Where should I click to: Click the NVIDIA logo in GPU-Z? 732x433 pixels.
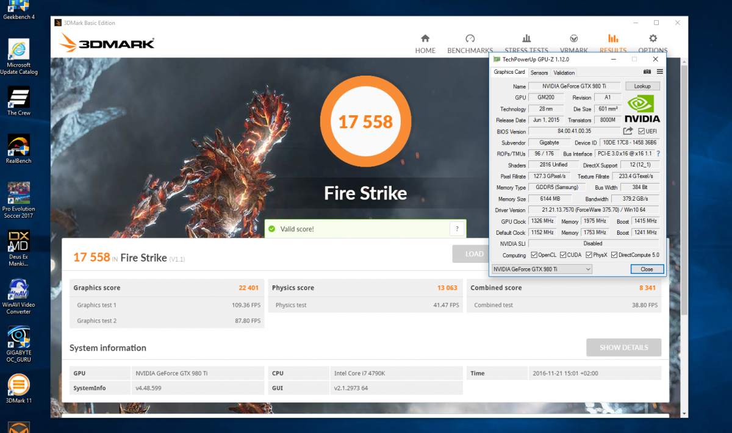point(642,108)
